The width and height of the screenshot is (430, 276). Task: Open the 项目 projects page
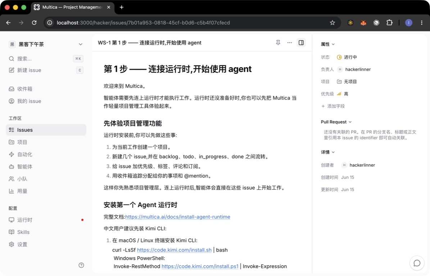pyautogui.click(x=46, y=142)
